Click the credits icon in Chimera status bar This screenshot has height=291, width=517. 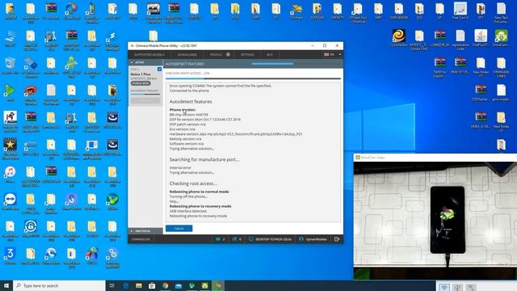click(x=234, y=239)
